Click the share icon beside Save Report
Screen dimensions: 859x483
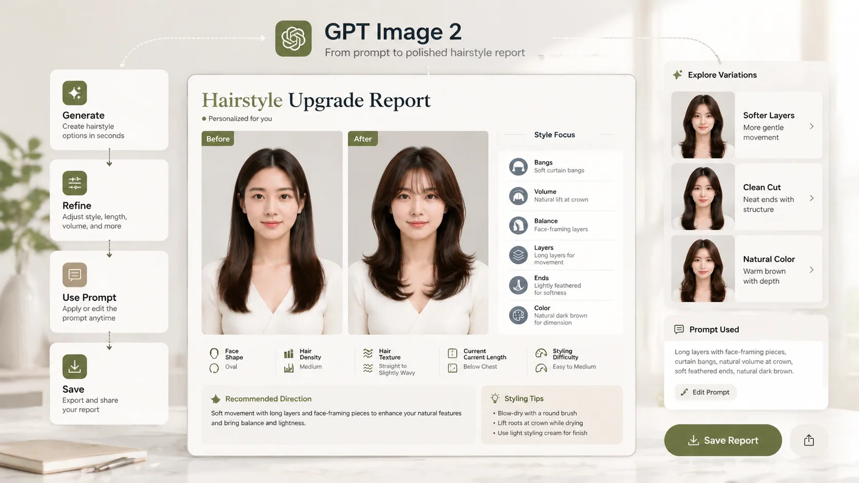[x=809, y=440]
